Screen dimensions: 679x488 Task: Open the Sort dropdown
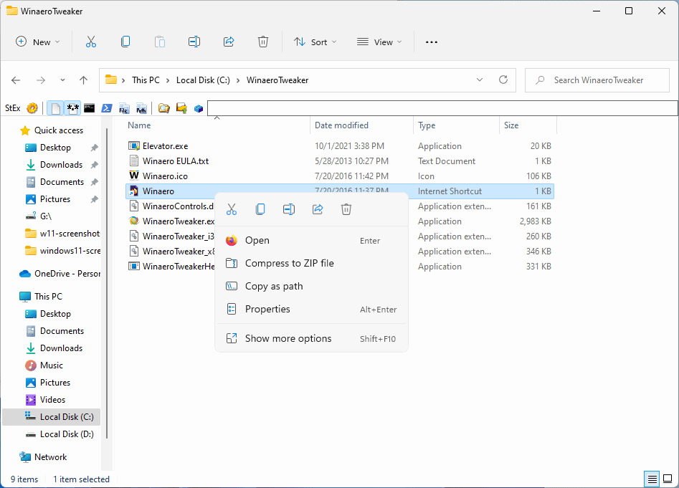pos(315,42)
